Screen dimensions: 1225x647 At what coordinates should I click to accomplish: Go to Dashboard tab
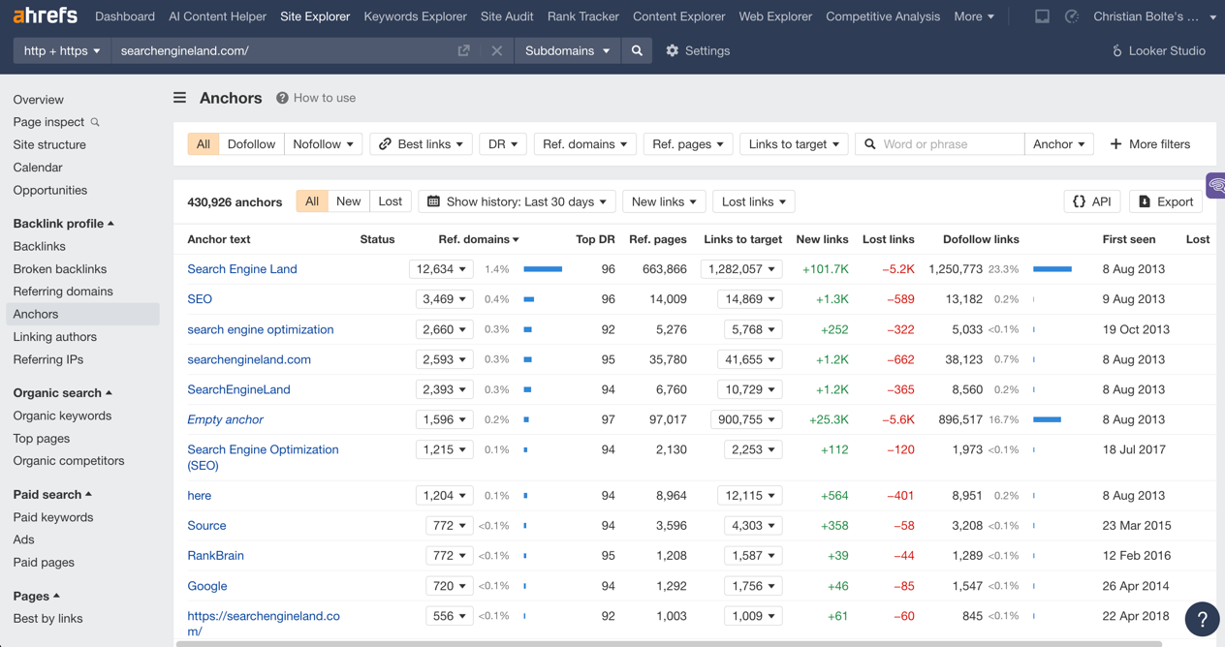pyautogui.click(x=125, y=16)
